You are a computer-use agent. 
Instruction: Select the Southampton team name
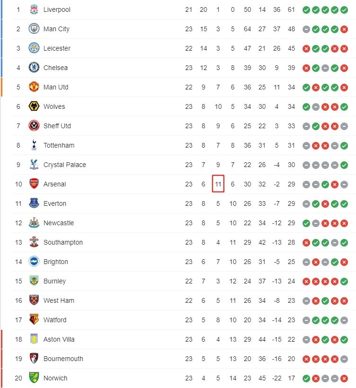pos(63,242)
